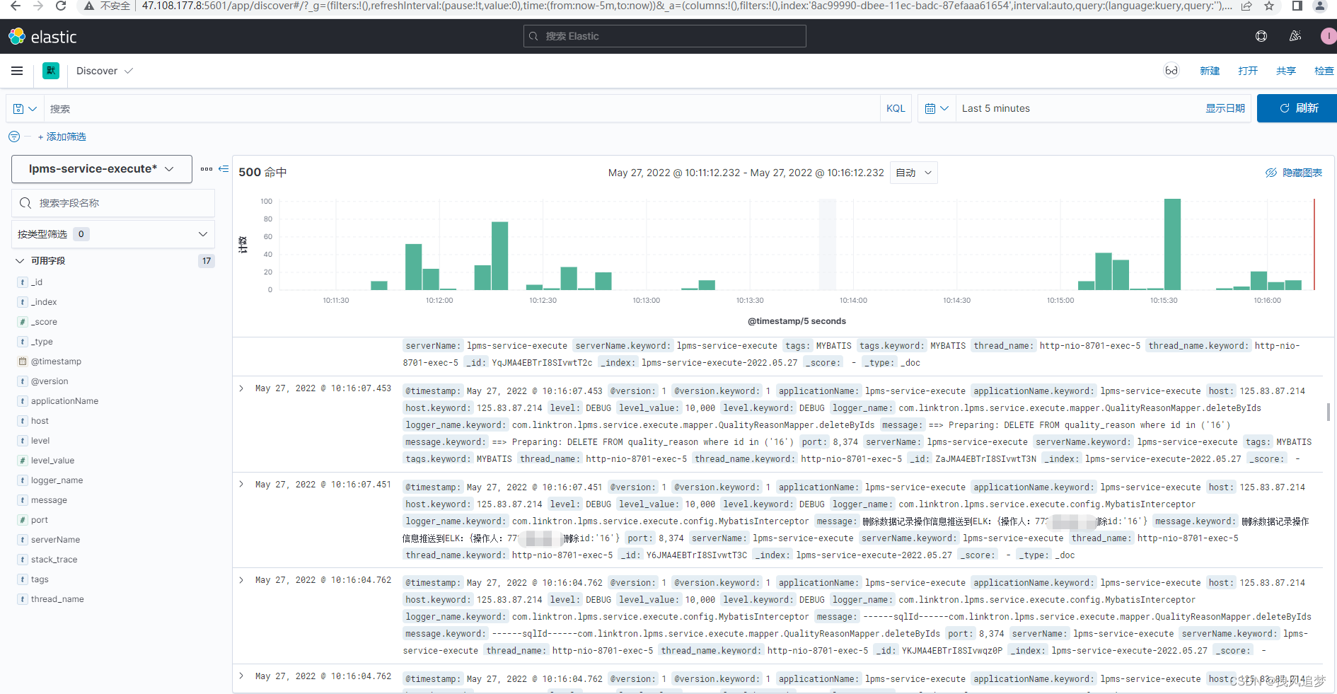Collapse the field sidebar arrow icon
This screenshot has width=1337, height=694.
[224, 169]
